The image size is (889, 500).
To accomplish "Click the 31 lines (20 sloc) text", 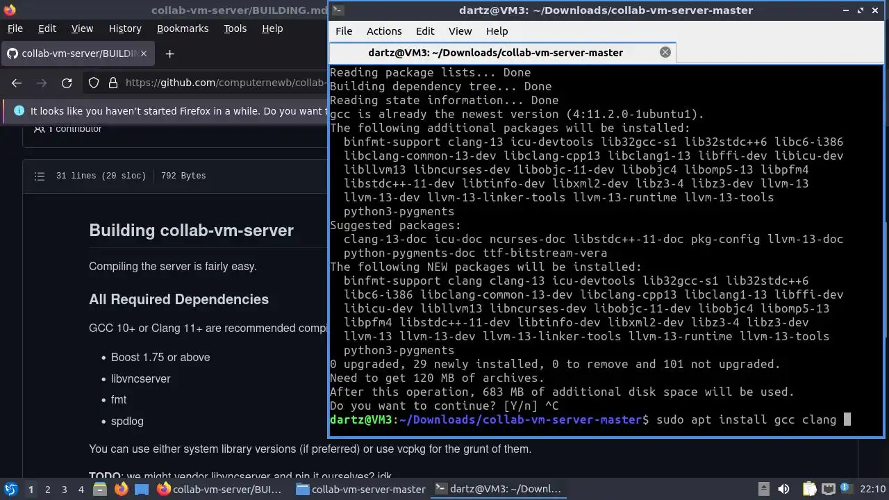I will coord(101,176).
